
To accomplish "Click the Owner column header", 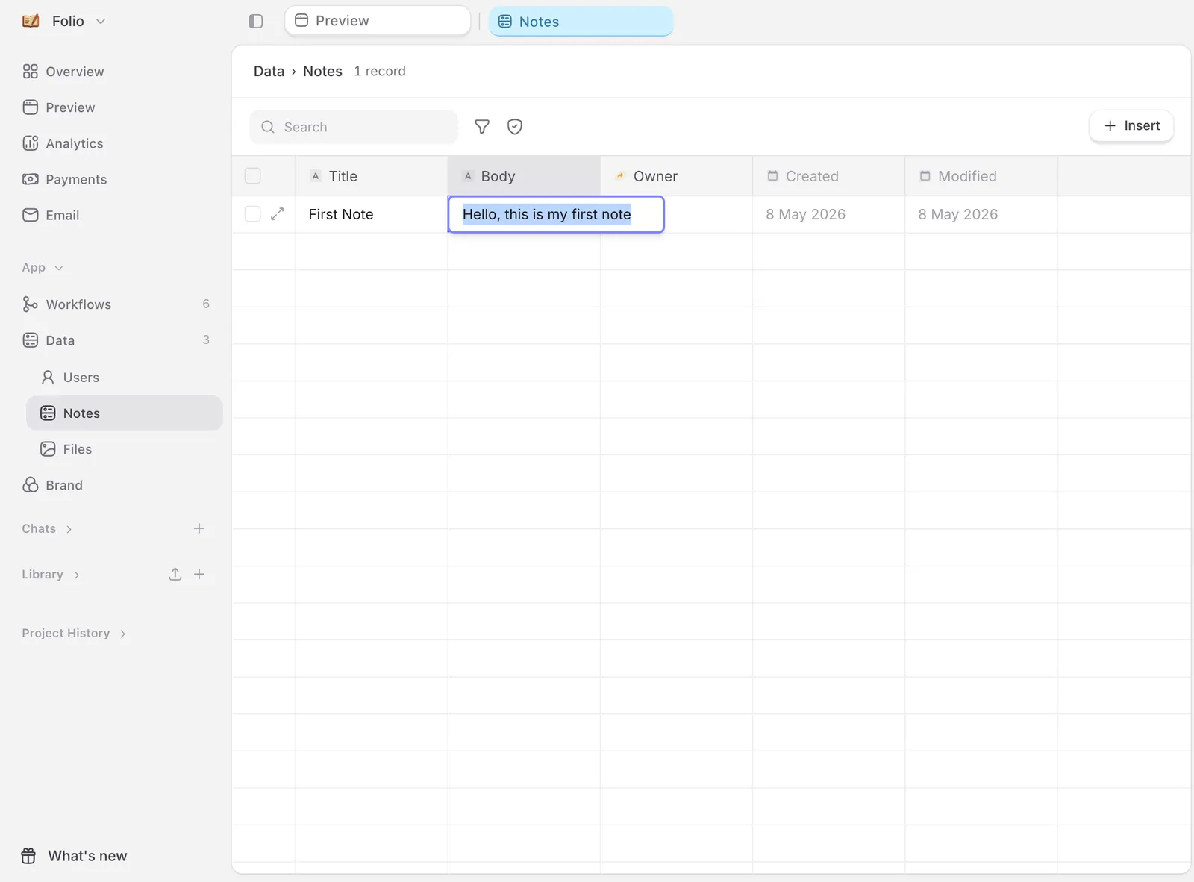I will [x=677, y=176].
